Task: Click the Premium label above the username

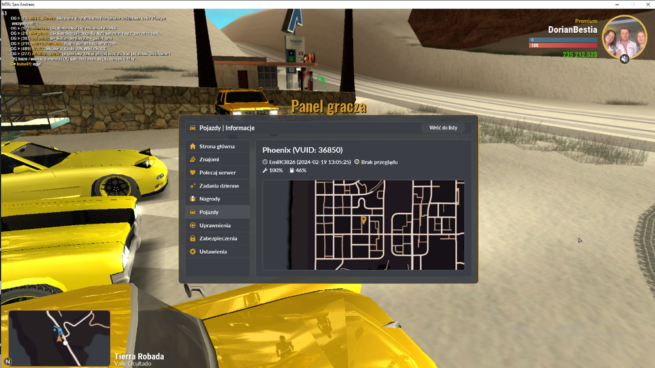Action: click(586, 21)
